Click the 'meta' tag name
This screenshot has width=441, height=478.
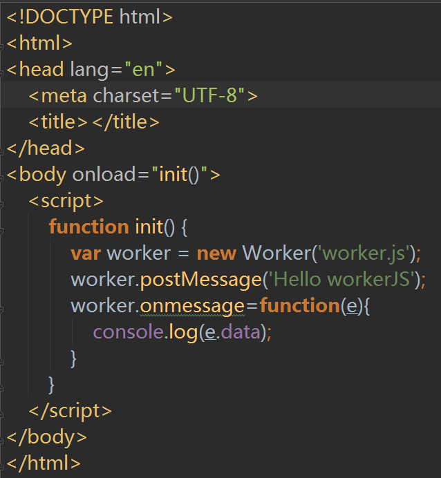(64, 95)
